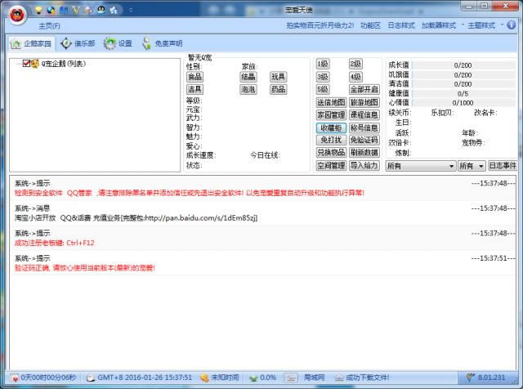Click the clock icon before GMT+8 time

coord(91,378)
